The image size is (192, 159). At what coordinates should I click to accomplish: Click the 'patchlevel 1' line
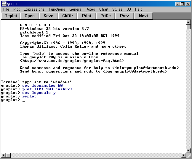click(x=34, y=32)
